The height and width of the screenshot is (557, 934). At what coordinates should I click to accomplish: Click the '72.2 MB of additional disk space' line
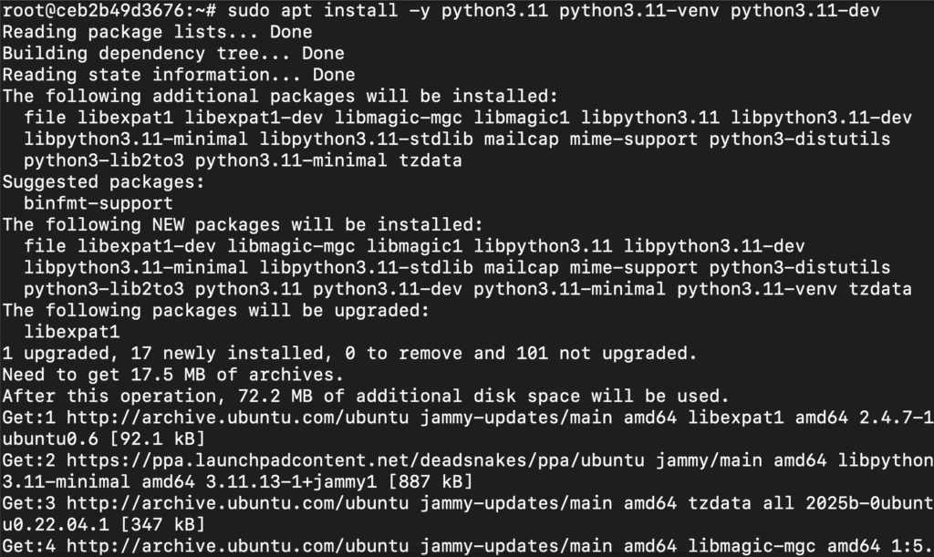[x=366, y=396]
